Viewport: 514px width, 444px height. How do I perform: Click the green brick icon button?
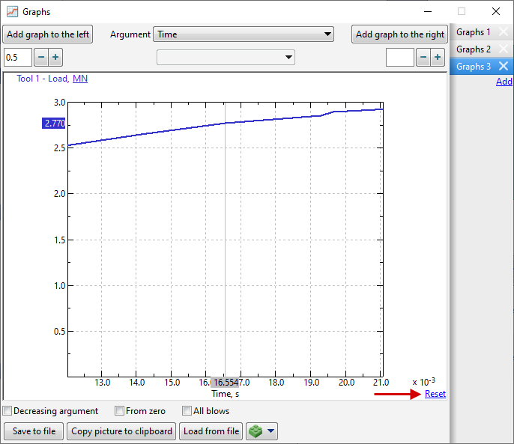click(257, 431)
